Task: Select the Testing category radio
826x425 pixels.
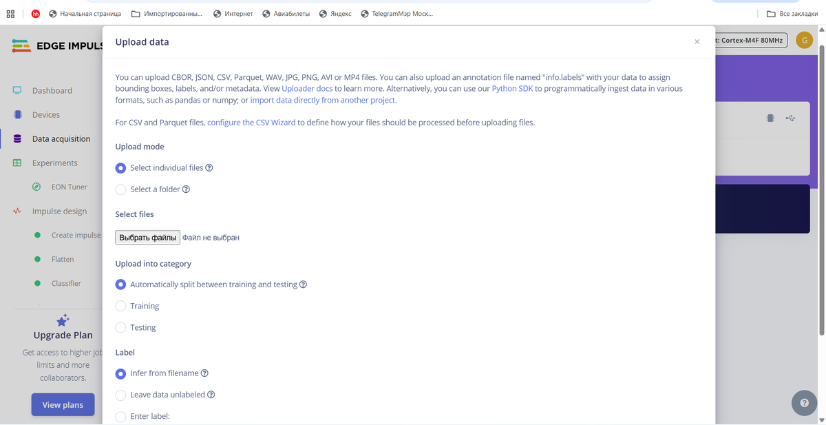Action: pyautogui.click(x=120, y=327)
